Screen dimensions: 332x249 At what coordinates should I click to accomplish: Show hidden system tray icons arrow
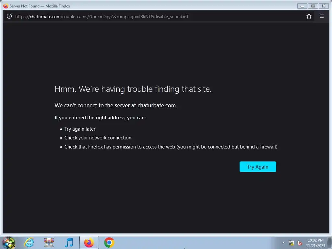click(x=283, y=243)
